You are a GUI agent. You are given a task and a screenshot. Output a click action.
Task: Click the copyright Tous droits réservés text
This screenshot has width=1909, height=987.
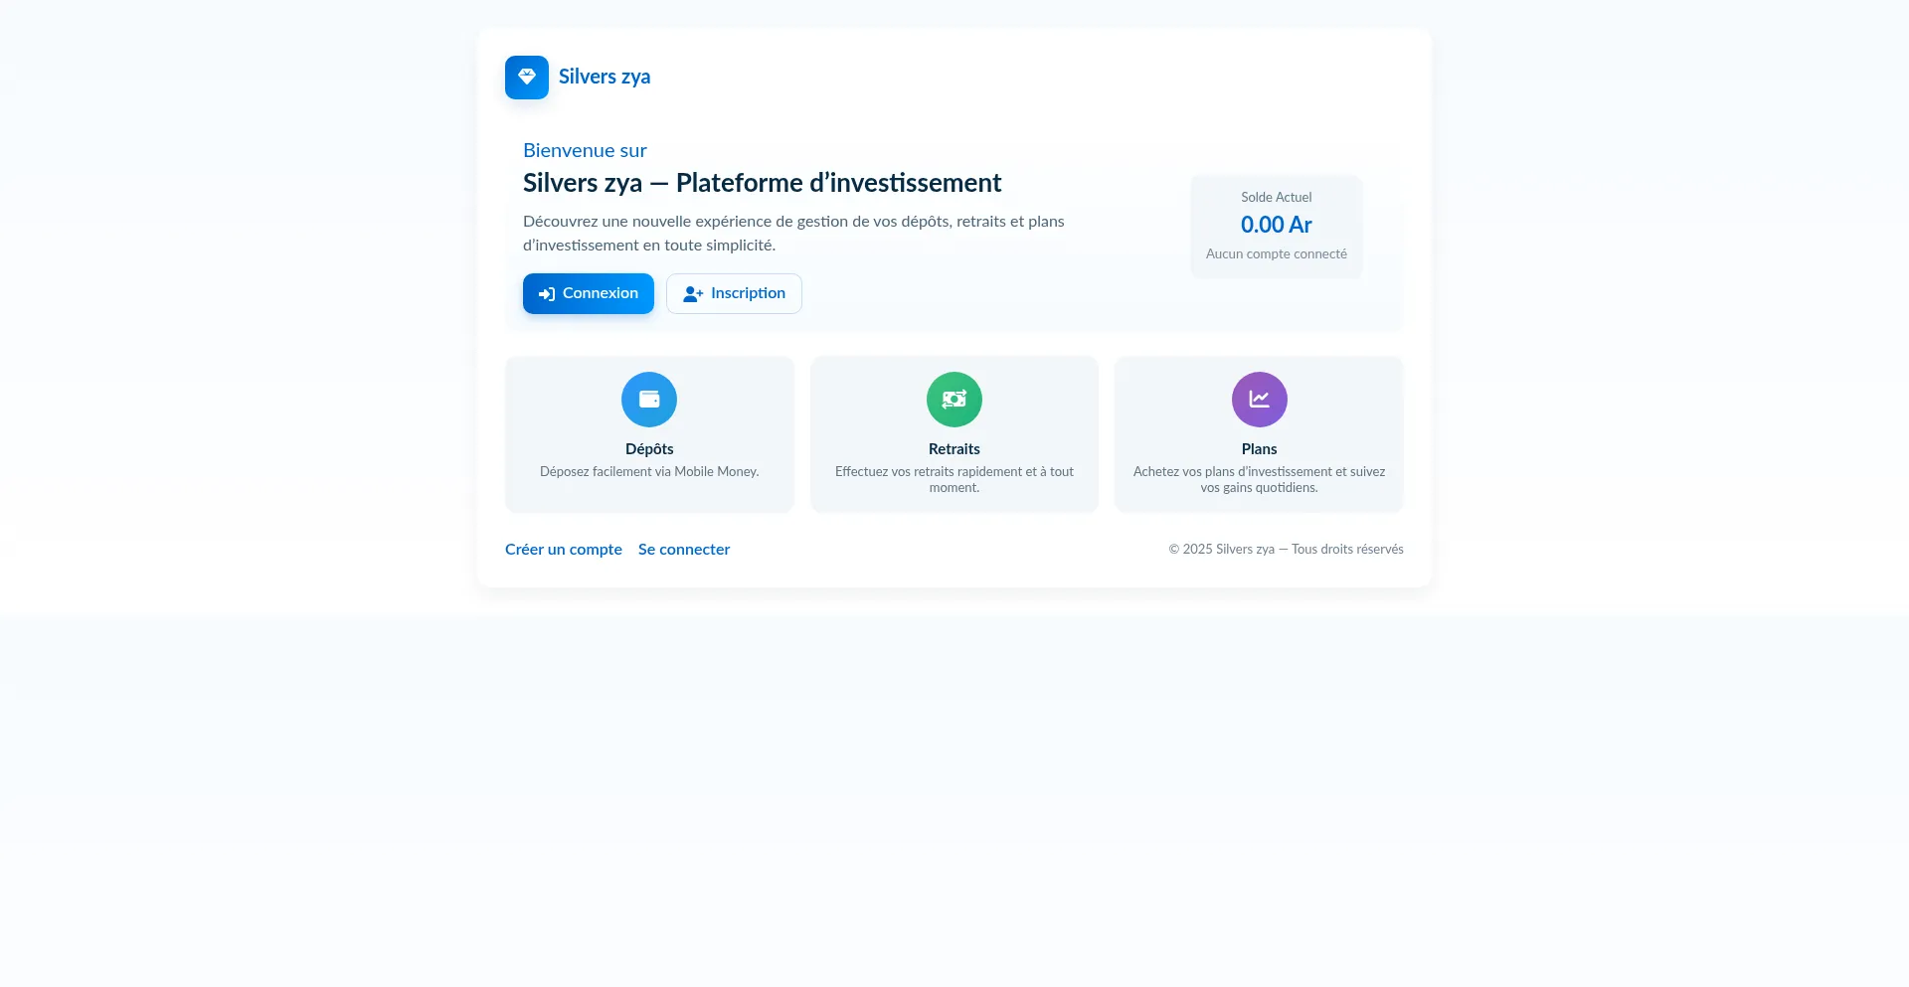[1286, 550]
